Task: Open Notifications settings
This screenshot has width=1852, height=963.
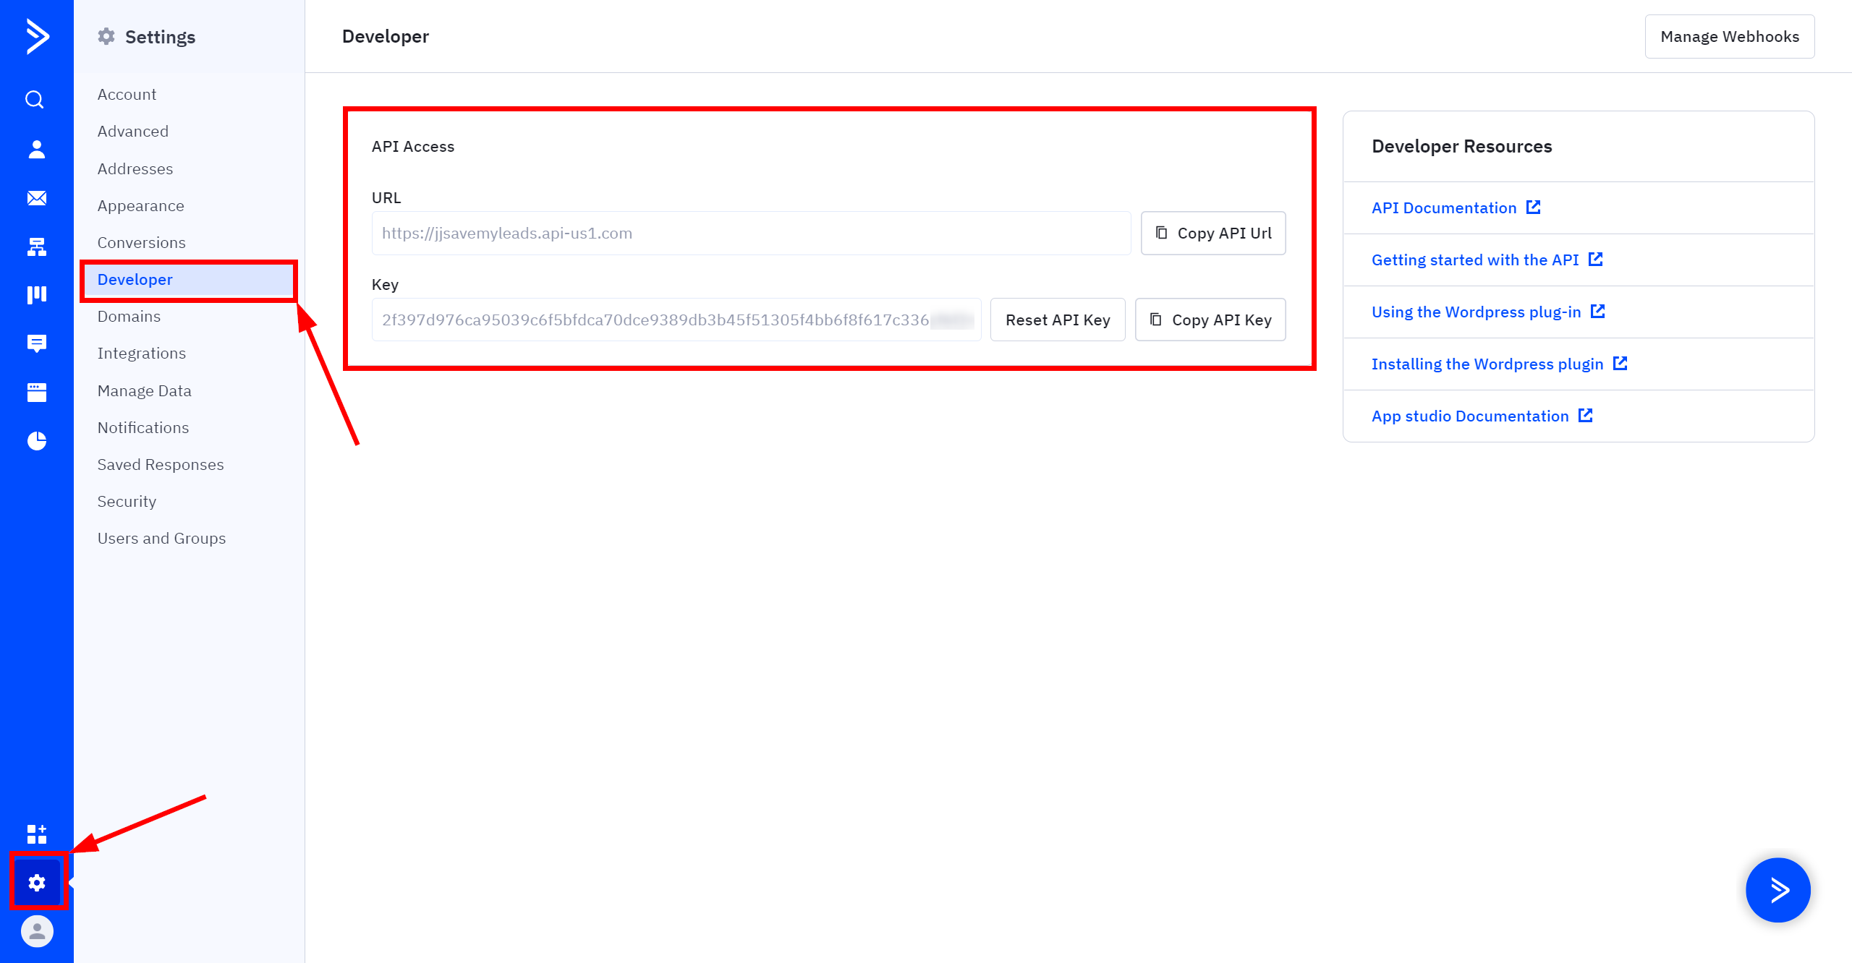Action: pos(143,428)
